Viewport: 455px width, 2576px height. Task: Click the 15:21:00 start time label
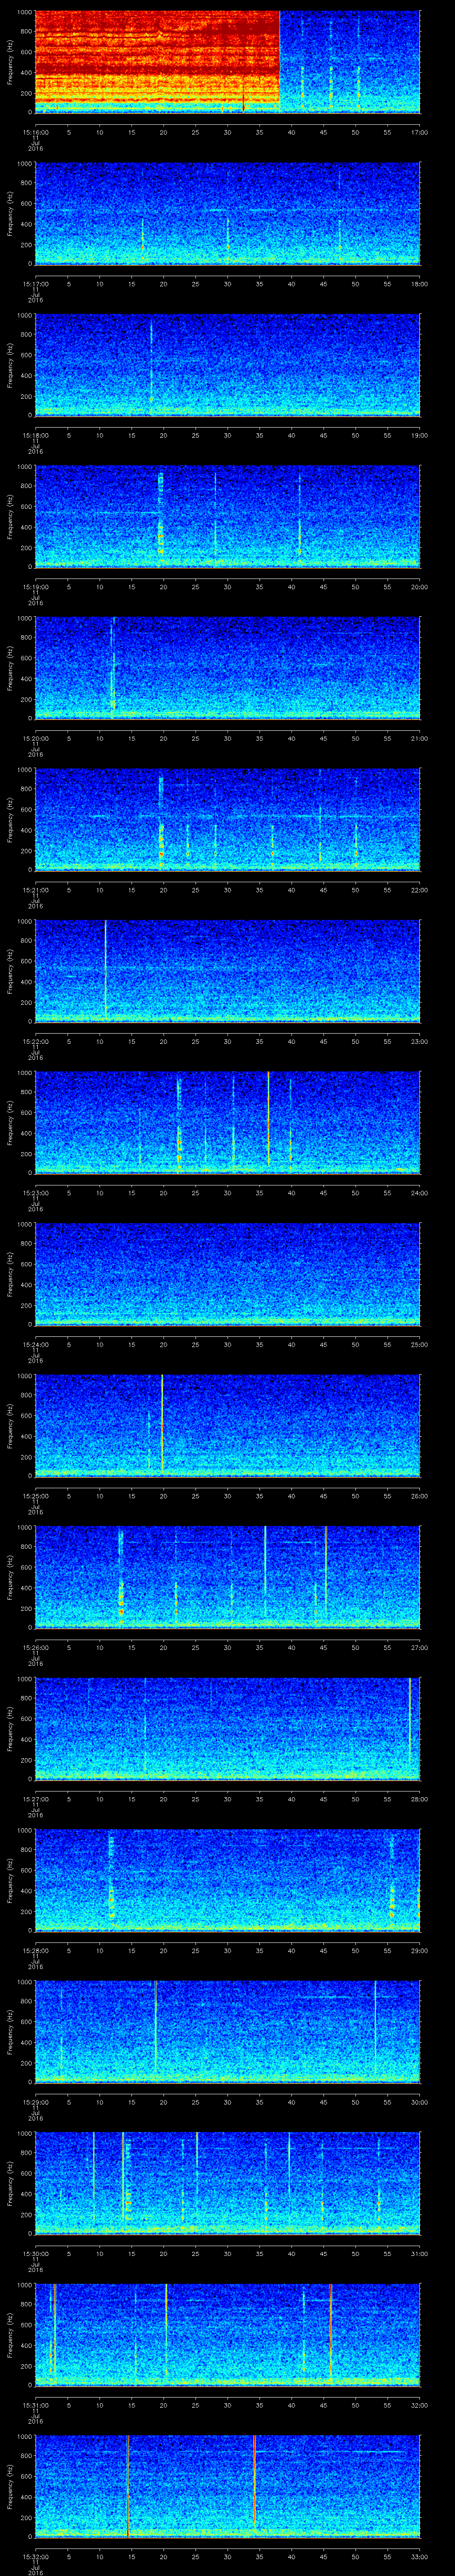[x=36, y=890]
